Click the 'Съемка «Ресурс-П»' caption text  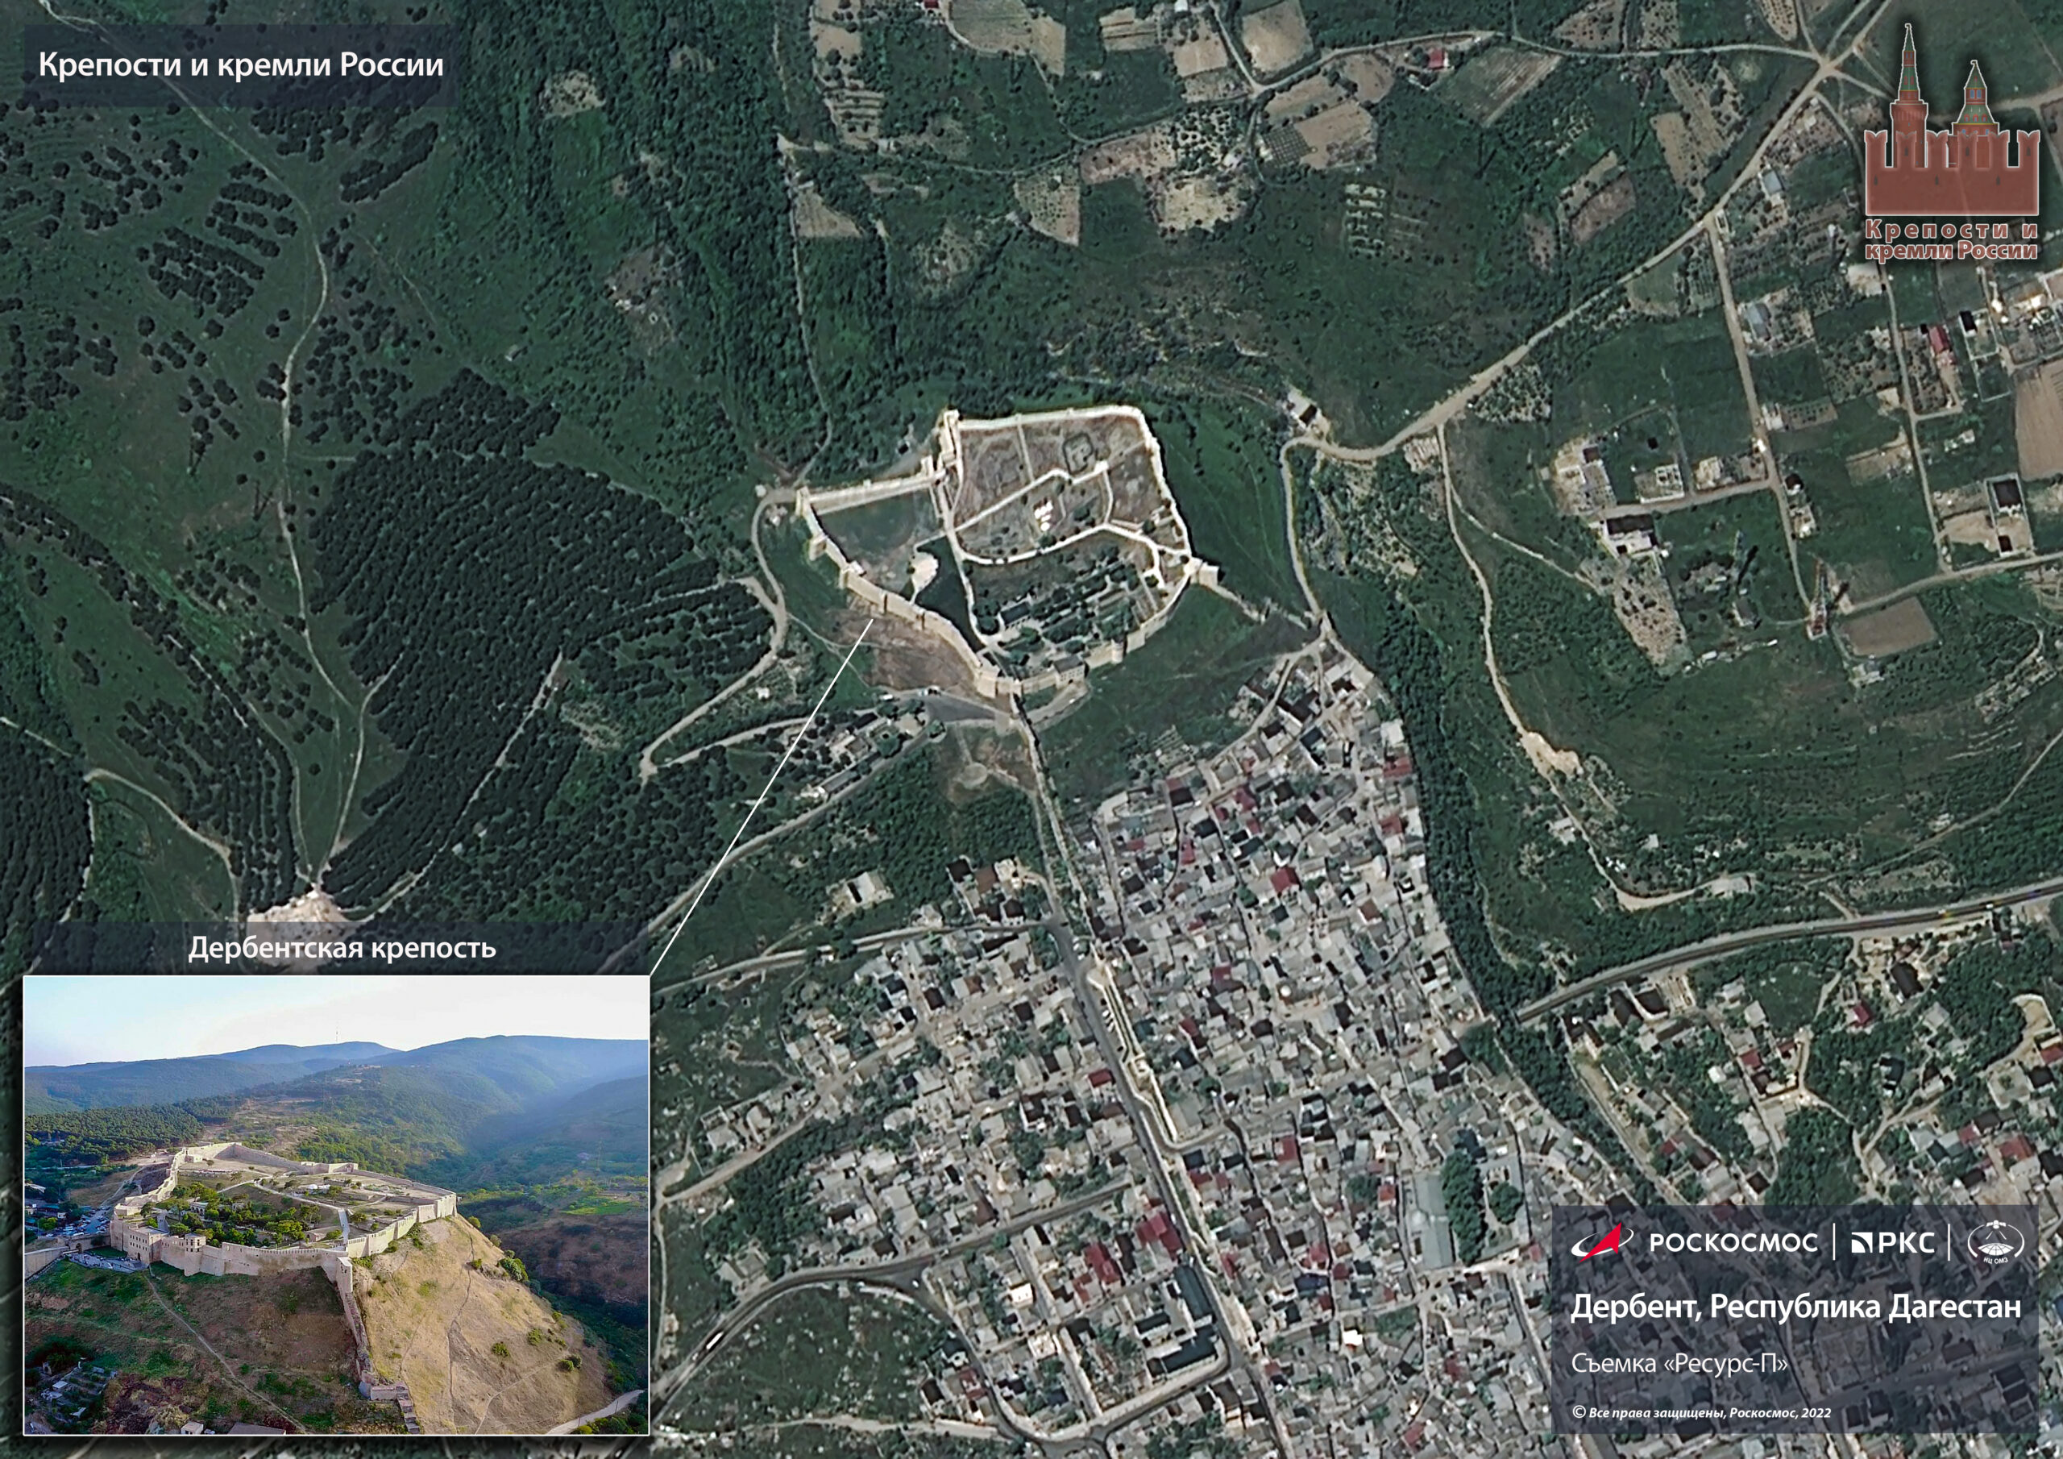pyautogui.click(x=1679, y=1364)
